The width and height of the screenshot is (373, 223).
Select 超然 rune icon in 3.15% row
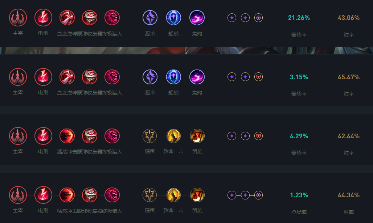tap(173, 77)
